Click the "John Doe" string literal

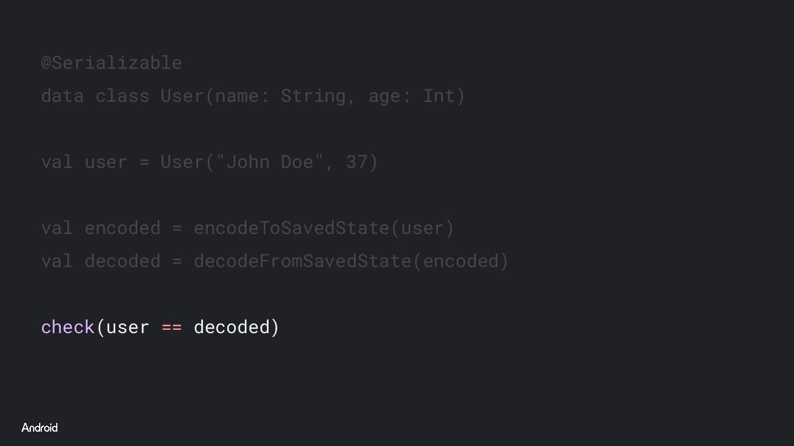tap(270, 162)
